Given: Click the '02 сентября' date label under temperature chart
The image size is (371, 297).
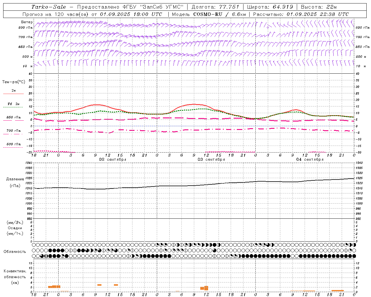Looking at the screenshot, I should (113, 160).
